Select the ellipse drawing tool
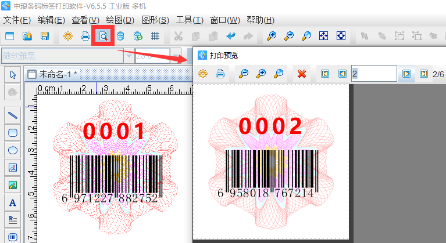This screenshot has width=446, height=243. (x=13, y=150)
